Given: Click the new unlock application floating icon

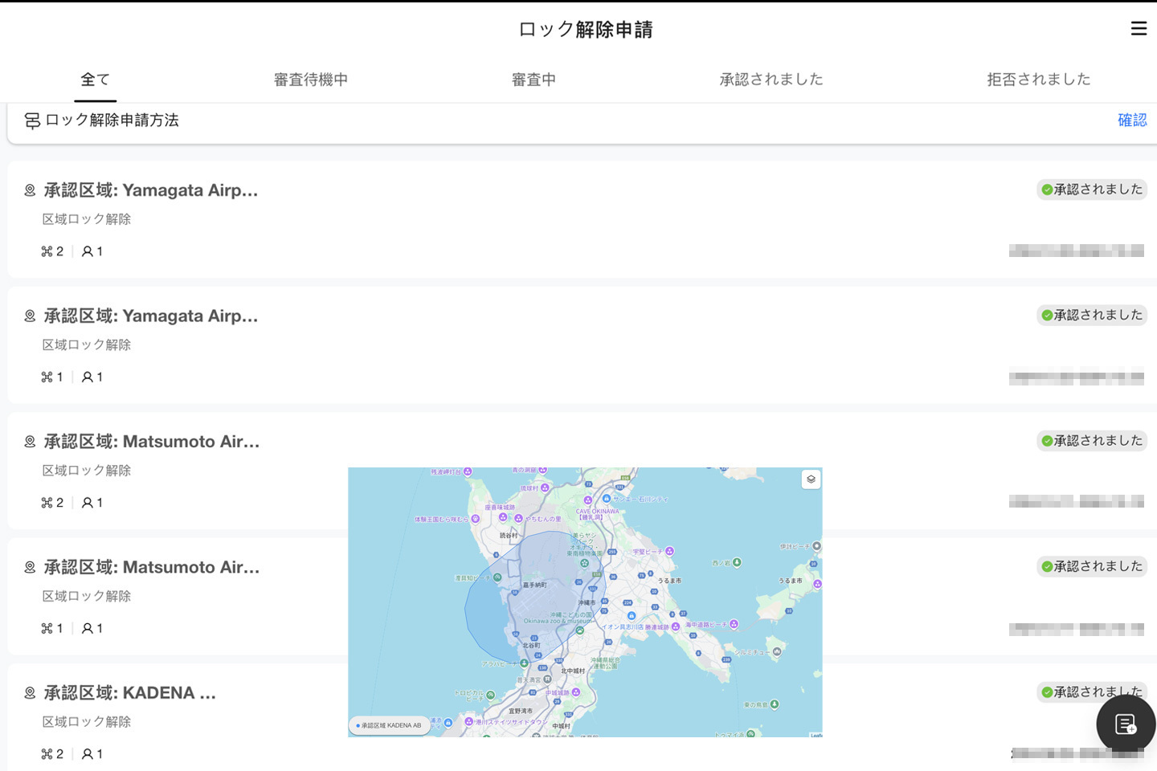Looking at the screenshot, I should pos(1125,724).
